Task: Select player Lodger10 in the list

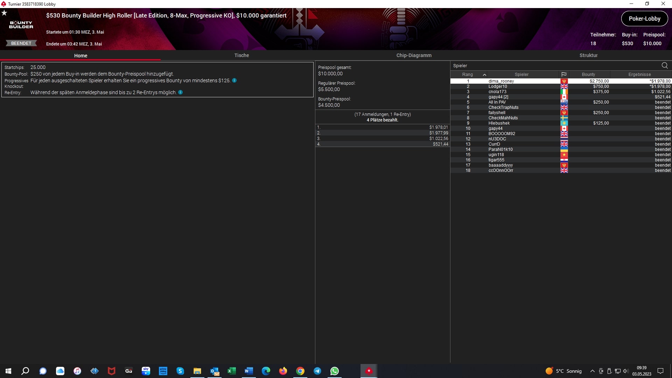Action: 498,86
